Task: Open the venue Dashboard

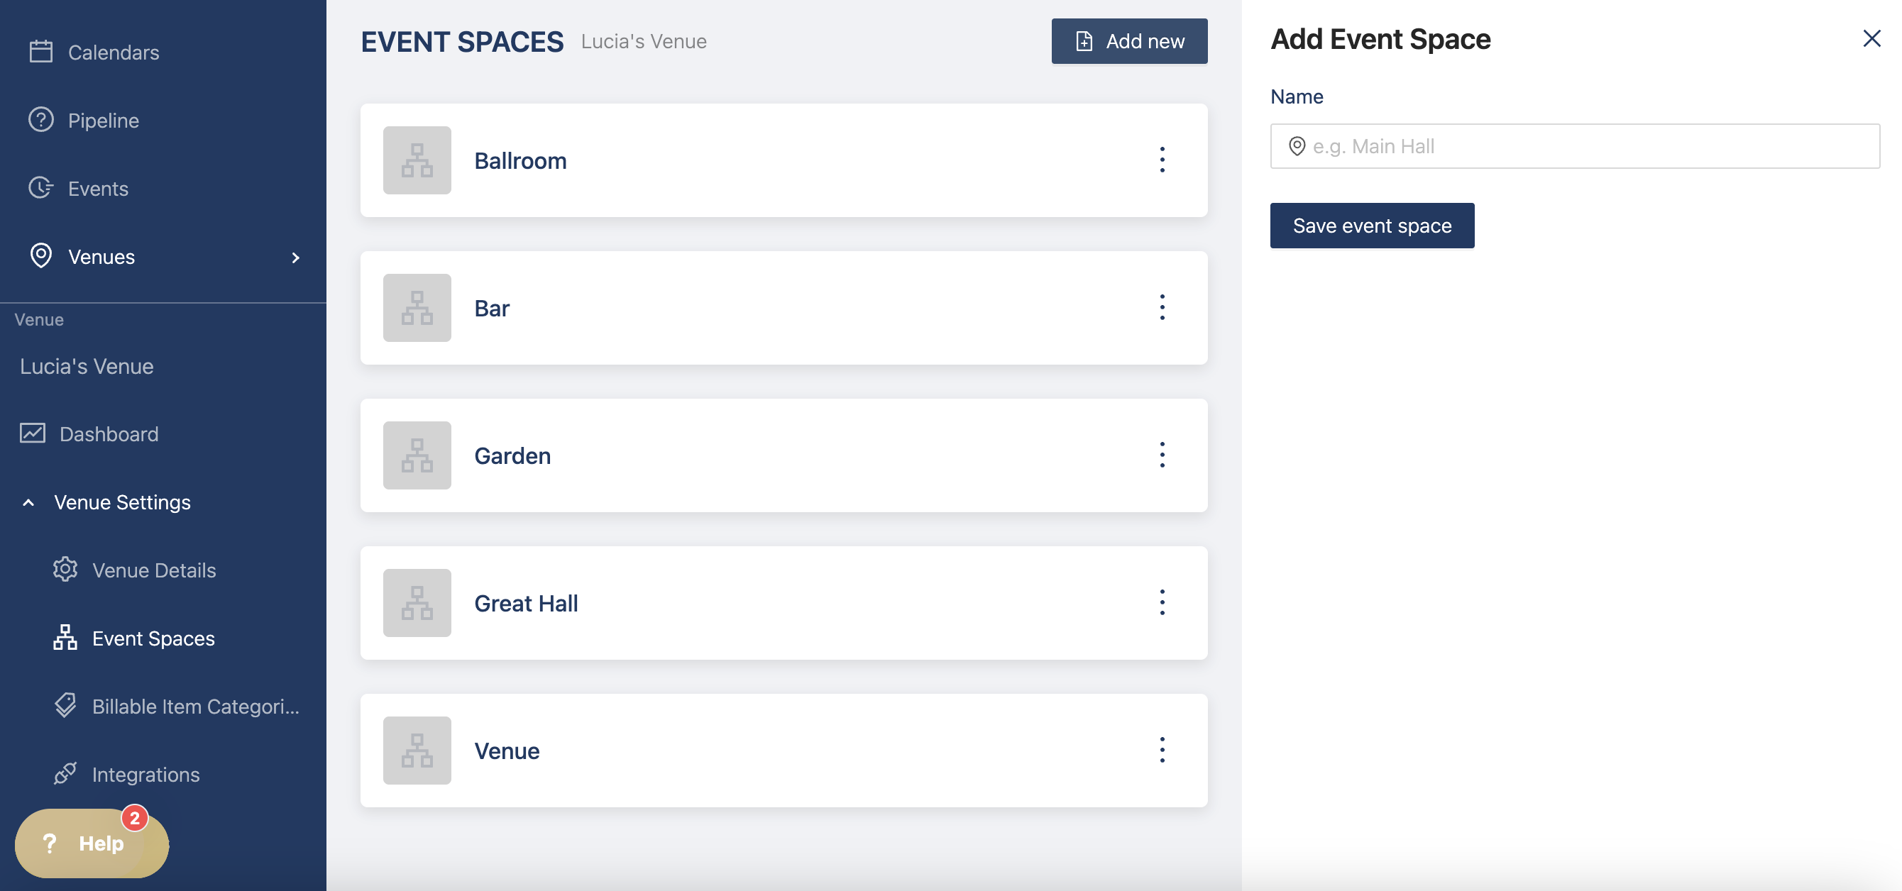Action: click(109, 434)
